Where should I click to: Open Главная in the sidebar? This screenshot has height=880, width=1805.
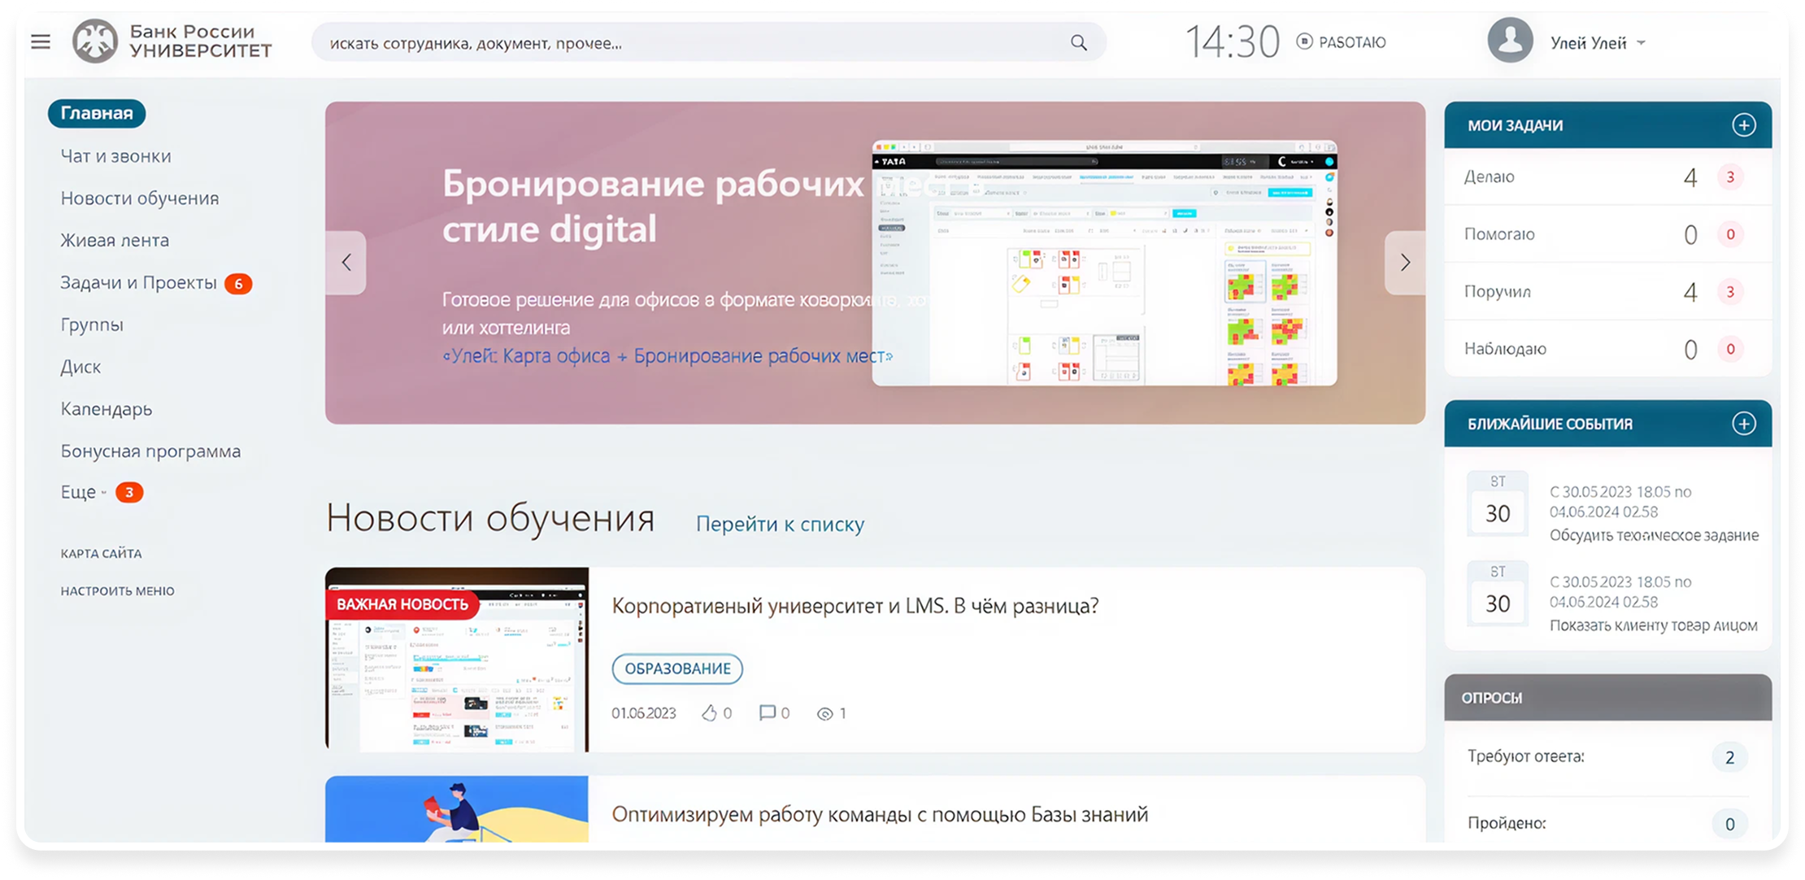97,113
